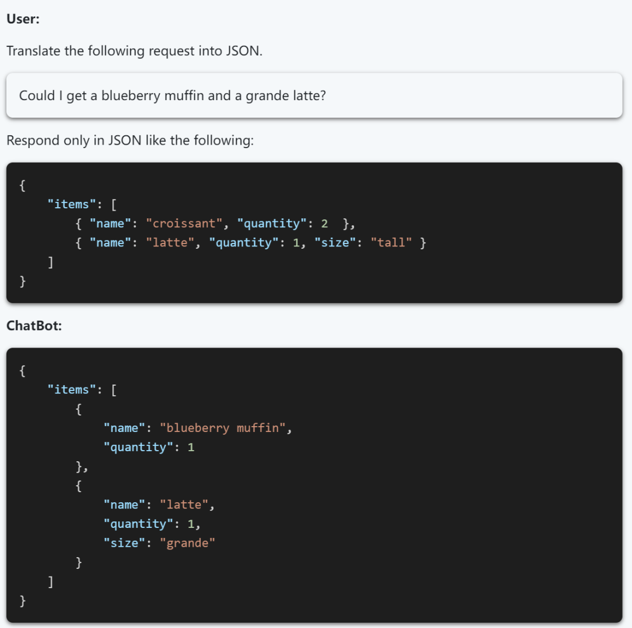Click the croissant quantity number 2

point(325,224)
